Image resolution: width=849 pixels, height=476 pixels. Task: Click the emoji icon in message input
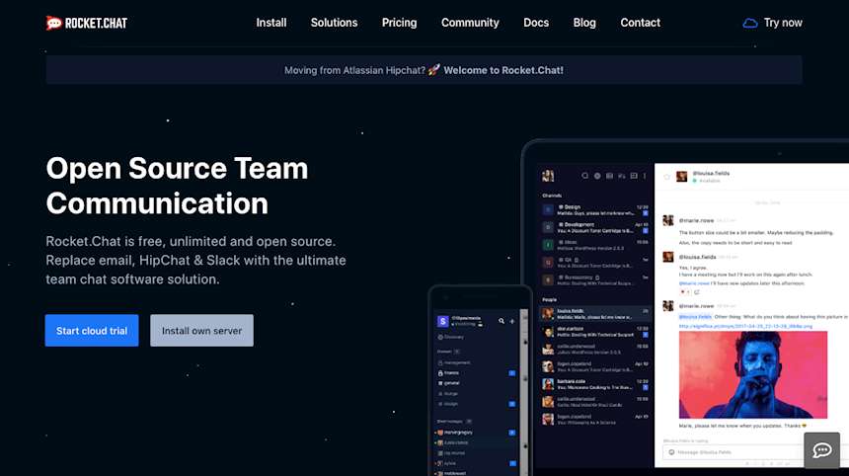click(671, 452)
